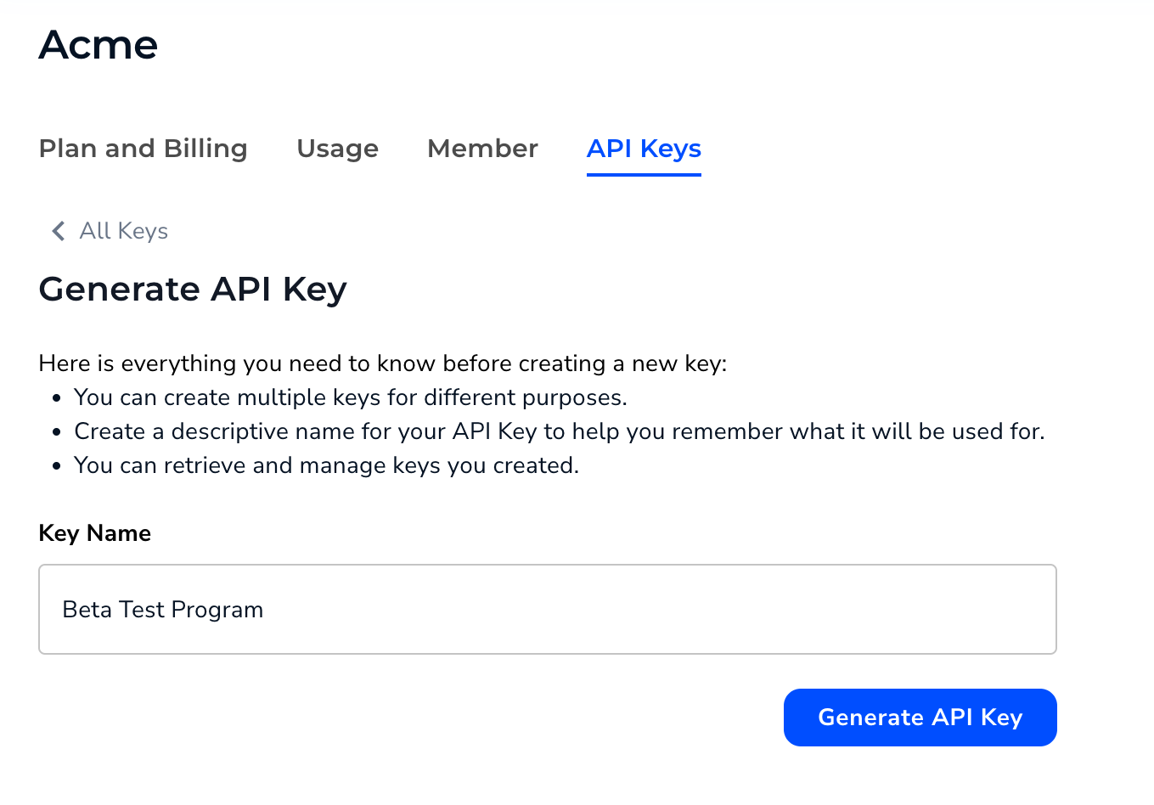Click the bullet starting 'Create a descriptive name'
The width and height of the screenshot is (1154, 805).
tap(560, 431)
